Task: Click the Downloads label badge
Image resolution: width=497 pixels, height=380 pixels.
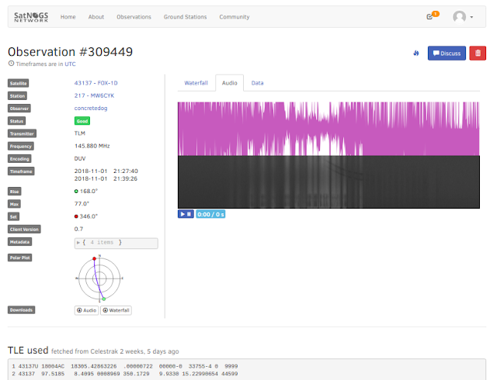Action: pos(21,310)
